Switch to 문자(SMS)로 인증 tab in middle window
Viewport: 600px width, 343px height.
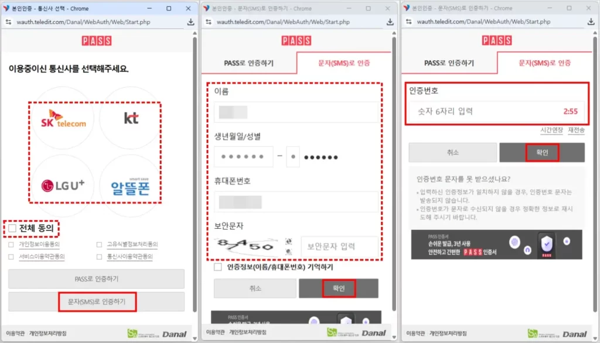(344, 63)
